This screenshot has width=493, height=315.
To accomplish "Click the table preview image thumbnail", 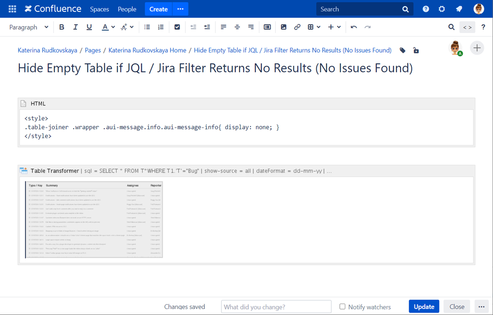I will point(94,220).
